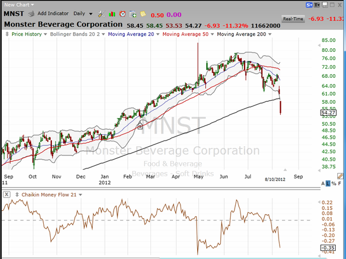Open the alarm clock alert icon
Screen dimensions: 346x259
tap(123, 13)
